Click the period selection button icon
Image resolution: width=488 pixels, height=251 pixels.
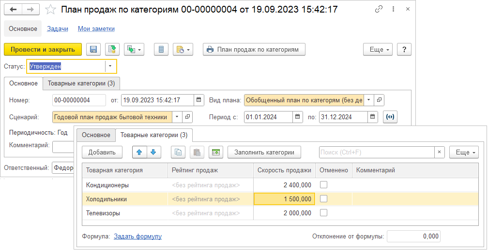click(390, 117)
